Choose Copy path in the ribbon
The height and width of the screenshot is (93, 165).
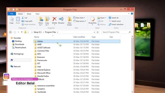coord(27,21)
